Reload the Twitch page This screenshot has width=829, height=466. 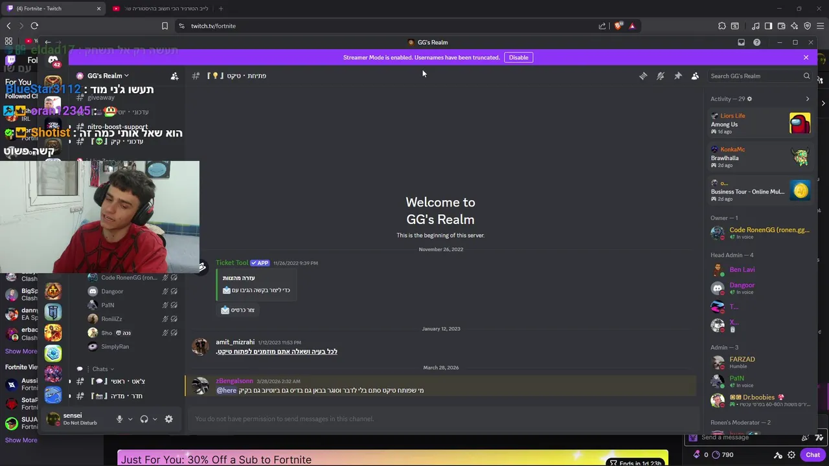34,26
